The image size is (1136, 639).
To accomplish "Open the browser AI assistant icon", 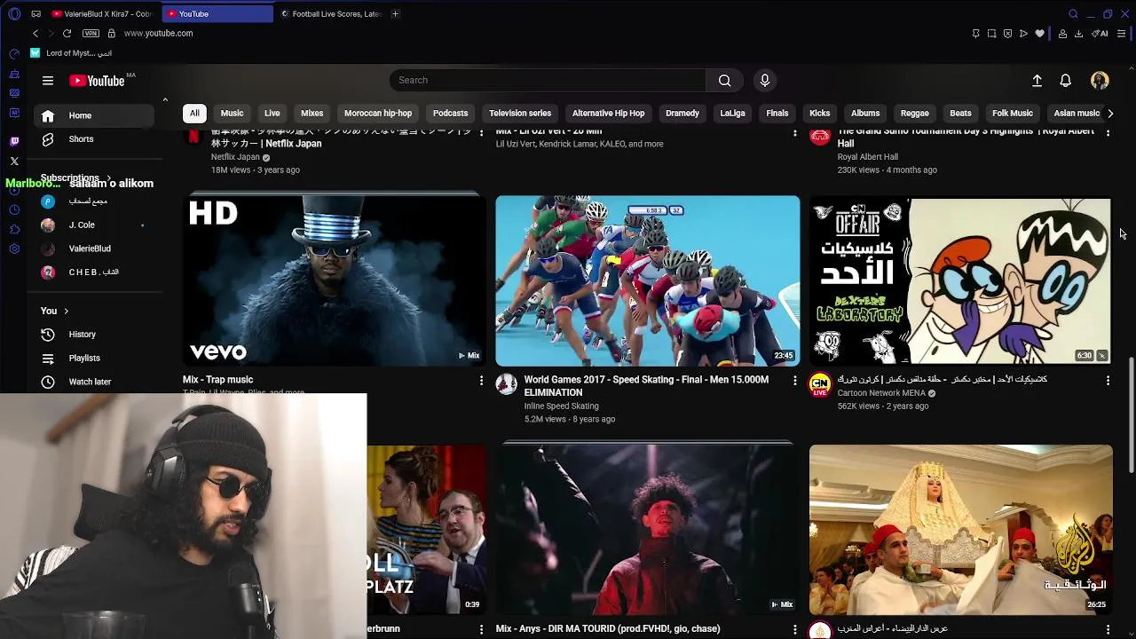I will pos(1100,34).
